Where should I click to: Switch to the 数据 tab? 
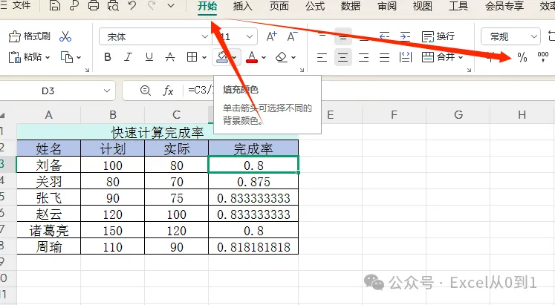tap(351, 6)
